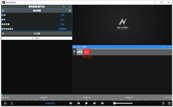Change the 16:9 aspect ratio value
173x107 pixels.
[x=62, y=15]
